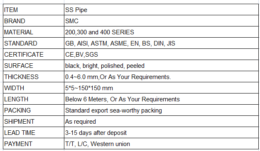The height and width of the screenshot is (151, 260).
Task: Click the 3-15 days after deposit cell
Action: (x=161, y=133)
